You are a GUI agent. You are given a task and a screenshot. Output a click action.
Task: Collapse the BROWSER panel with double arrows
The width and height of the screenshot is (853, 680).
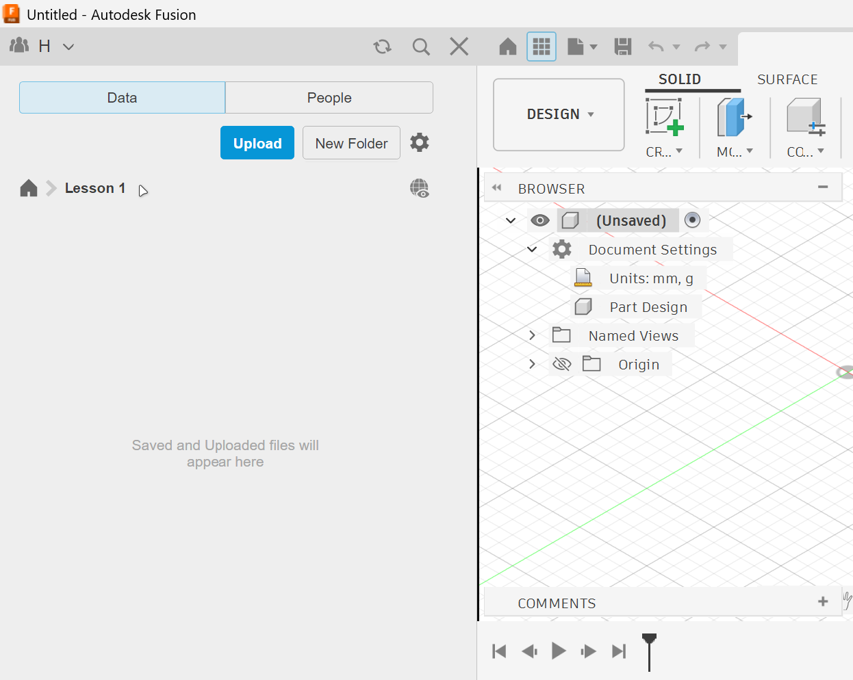pos(497,188)
